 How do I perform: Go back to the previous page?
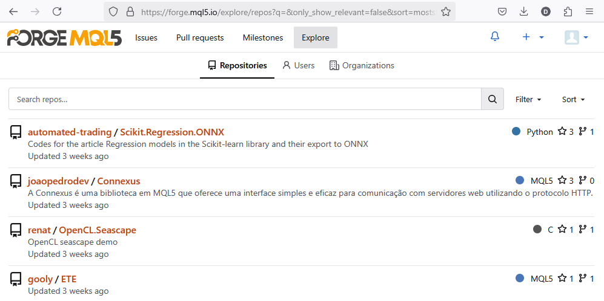tap(13, 11)
